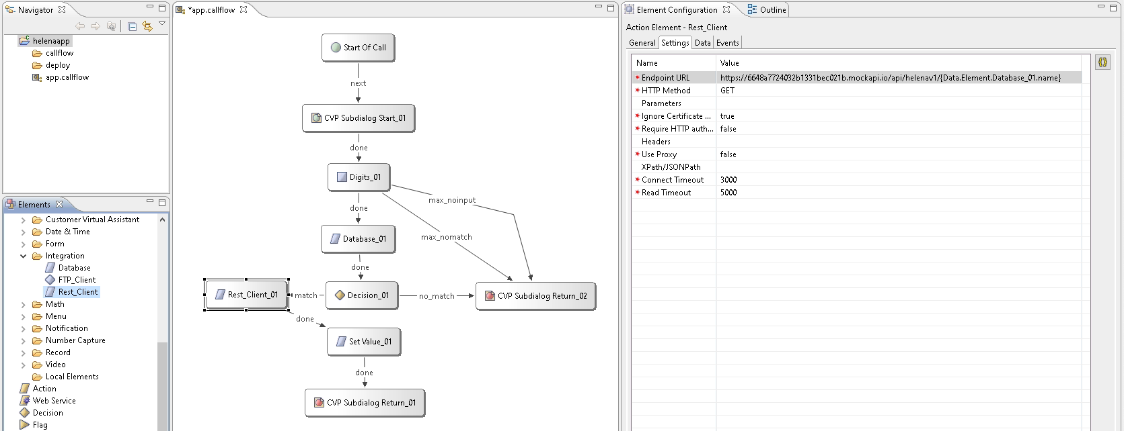The width and height of the screenshot is (1124, 431).
Task: Click the curly braces substitution icon
Action: pyautogui.click(x=1102, y=62)
